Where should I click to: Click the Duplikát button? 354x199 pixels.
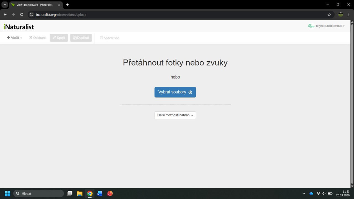click(x=81, y=38)
